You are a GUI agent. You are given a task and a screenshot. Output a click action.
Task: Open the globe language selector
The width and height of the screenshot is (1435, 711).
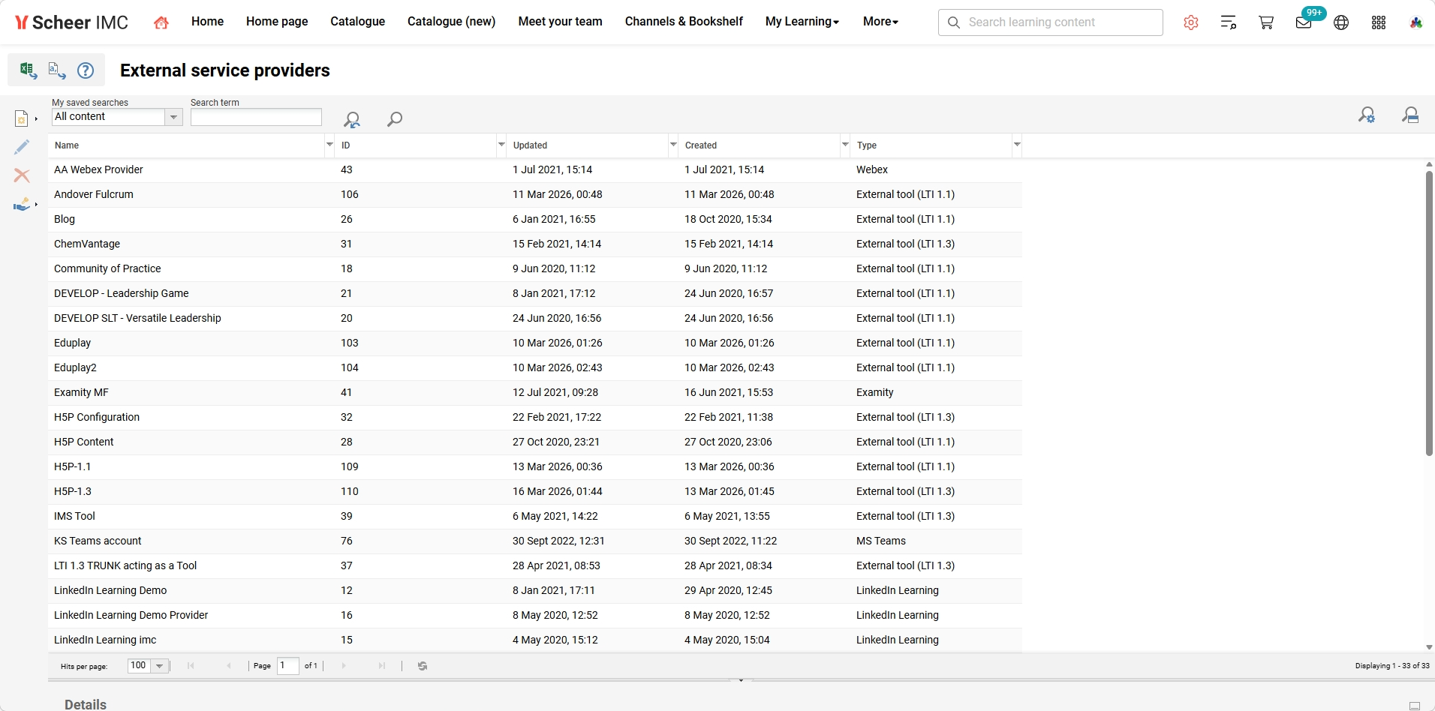coord(1341,22)
